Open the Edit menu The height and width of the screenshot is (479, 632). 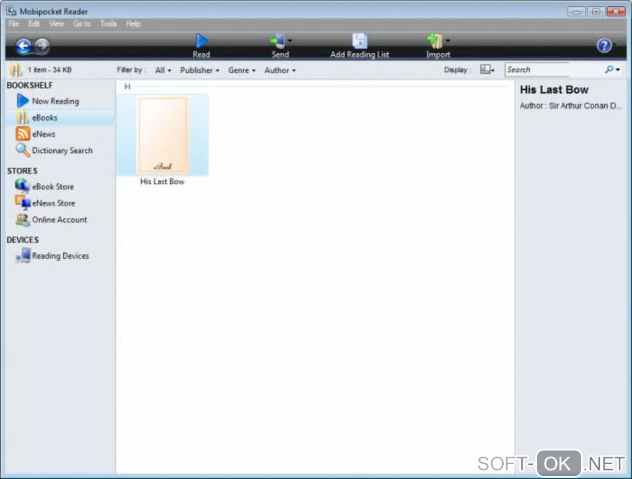coord(34,24)
